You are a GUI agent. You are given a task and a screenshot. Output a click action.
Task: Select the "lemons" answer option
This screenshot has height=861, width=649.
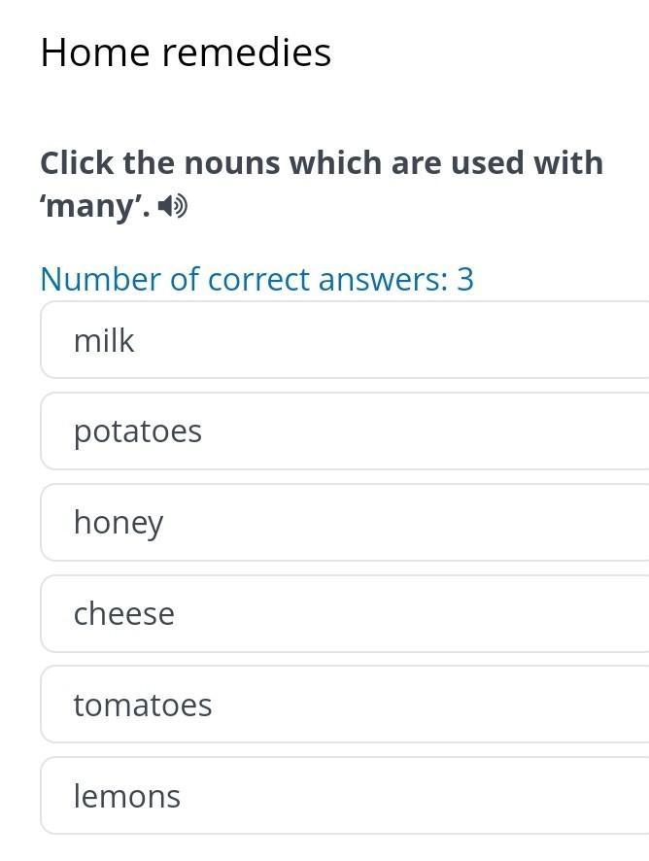click(x=344, y=796)
